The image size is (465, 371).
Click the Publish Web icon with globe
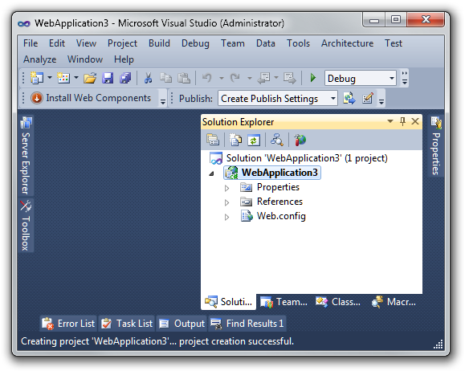[349, 98]
